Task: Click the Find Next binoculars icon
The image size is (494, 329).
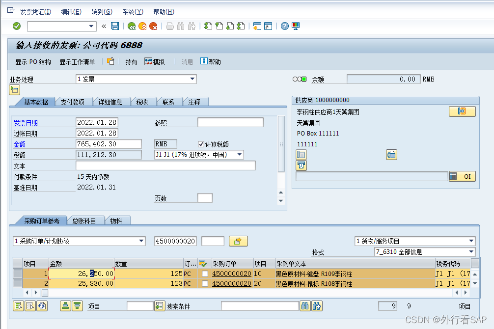Action: [192, 26]
